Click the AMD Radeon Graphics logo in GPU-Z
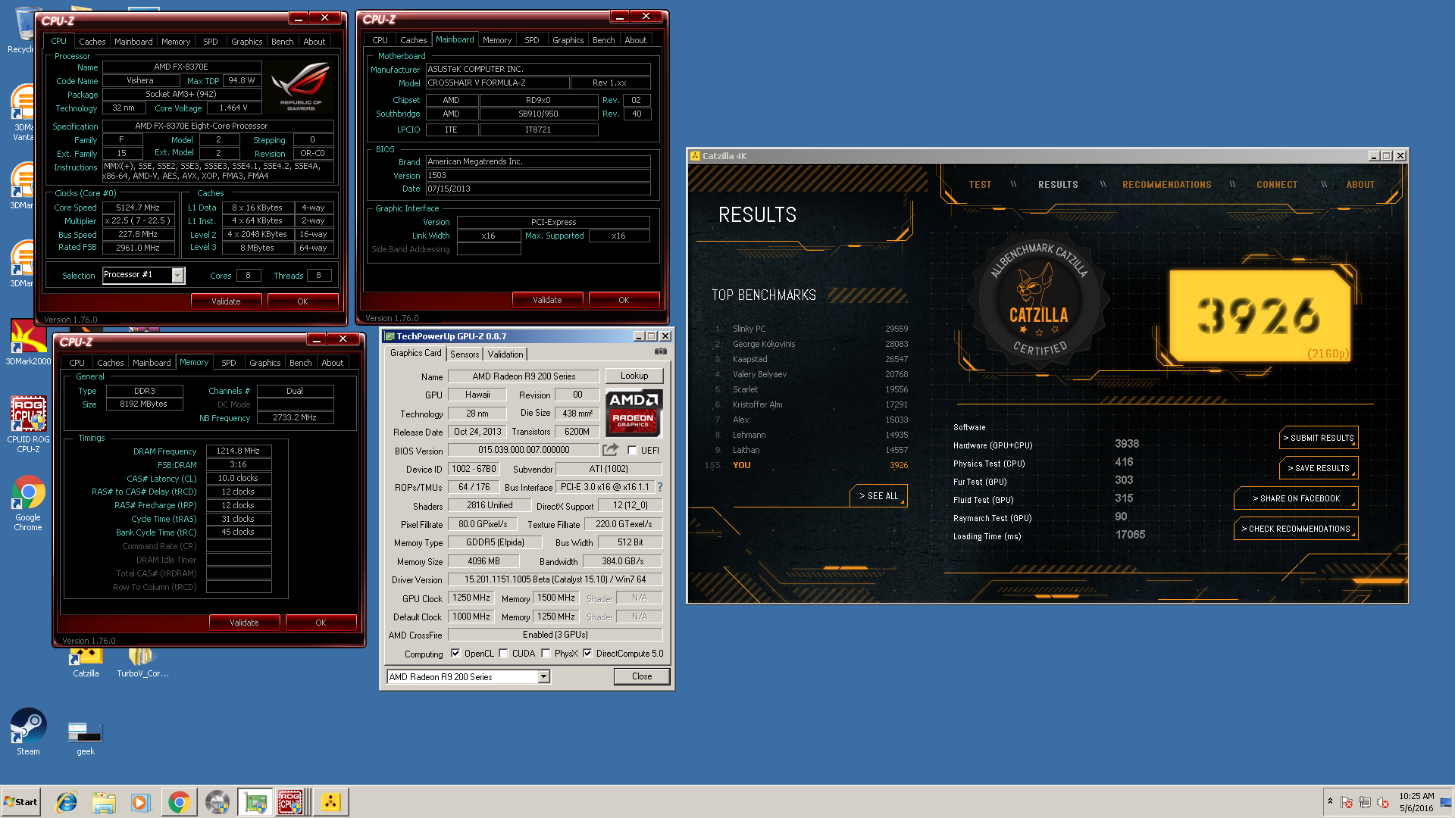The width and height of the screenshot is (1455, 818). point(634,413)
